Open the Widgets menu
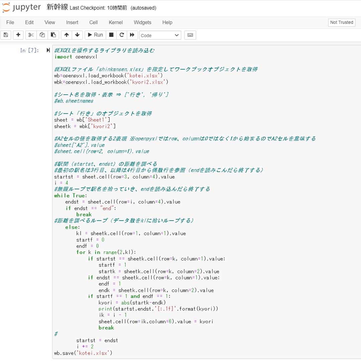The height and width of the screenshot is (361, 361). [142, 22]
